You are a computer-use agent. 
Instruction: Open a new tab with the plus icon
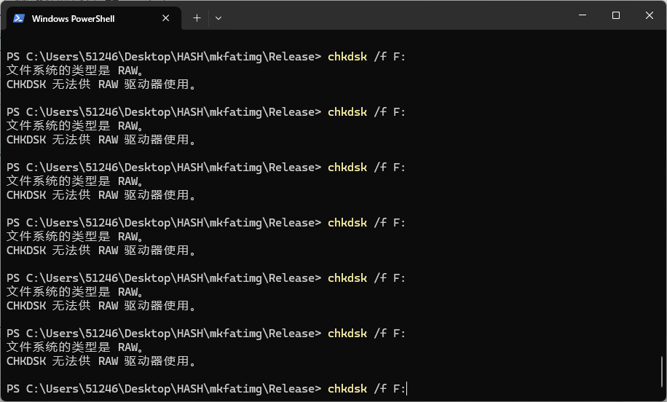(x=197, y=18)
